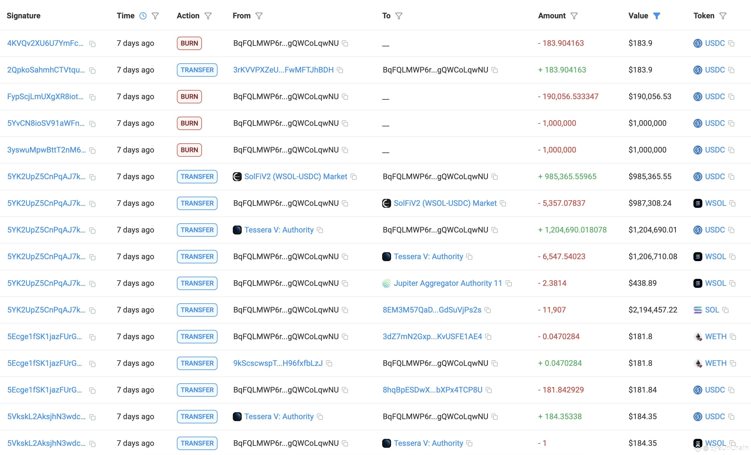This screenshot has height=455, width=751.
Task: Open the 8hqBpESDwX...bXPx4TCP8U account link
Action: [432, 390]
